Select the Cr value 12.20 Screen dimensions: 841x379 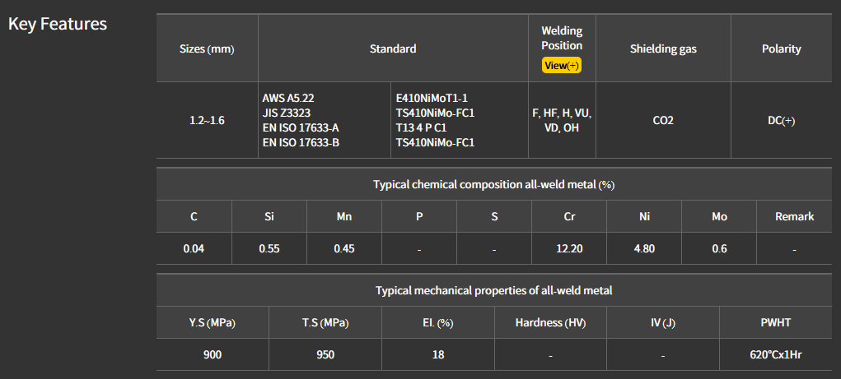(x=569, y=248)
